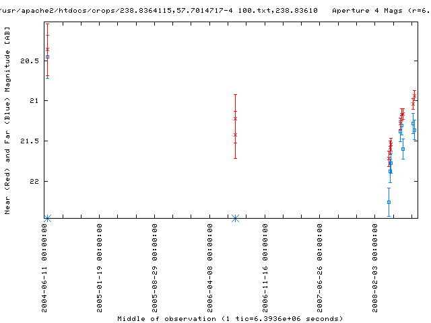Viewport: 431px width, 323px height.
Task: Click the x-axis date label 2006-11-16 00:00:00
Action: point(265,268)
